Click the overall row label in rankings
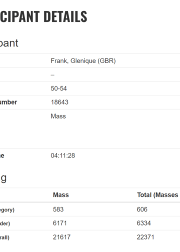 click(x=4, y=237)
